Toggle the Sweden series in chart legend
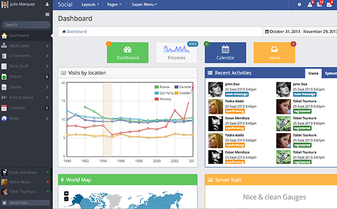Screen dimensions: 337x209 [182, 93]
